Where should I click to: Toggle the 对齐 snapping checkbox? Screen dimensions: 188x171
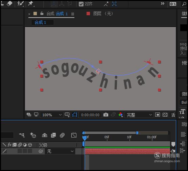tap(81, 4)
